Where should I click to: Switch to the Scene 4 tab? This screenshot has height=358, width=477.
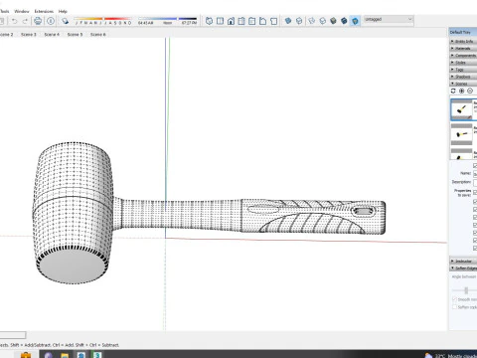52,34
